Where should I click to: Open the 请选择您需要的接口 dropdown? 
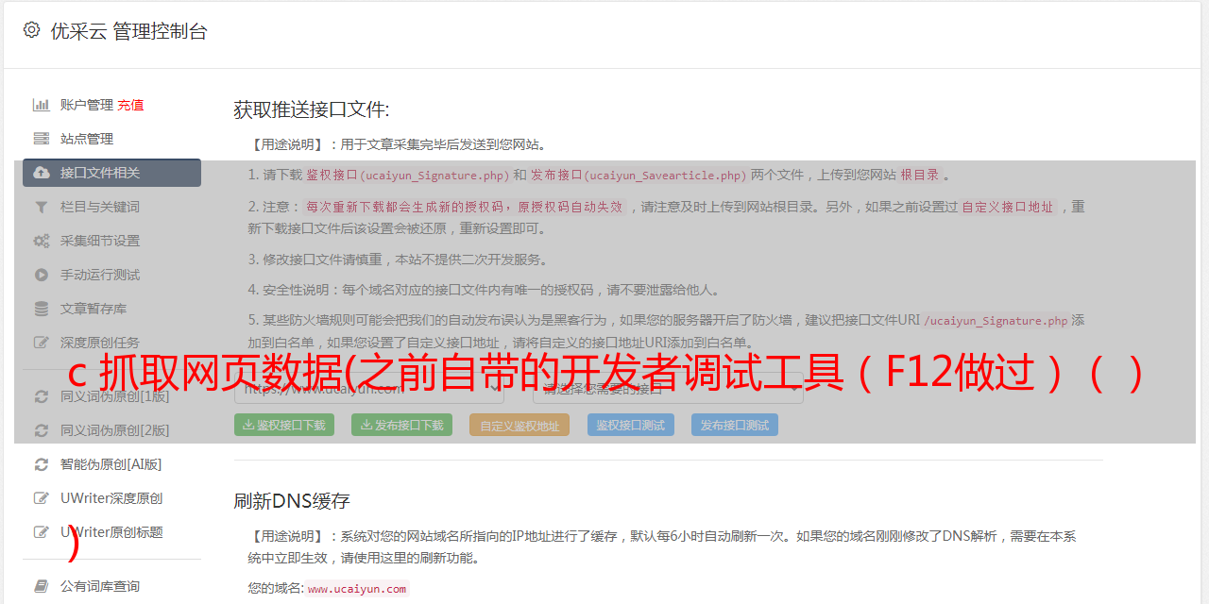coord(668,388)
